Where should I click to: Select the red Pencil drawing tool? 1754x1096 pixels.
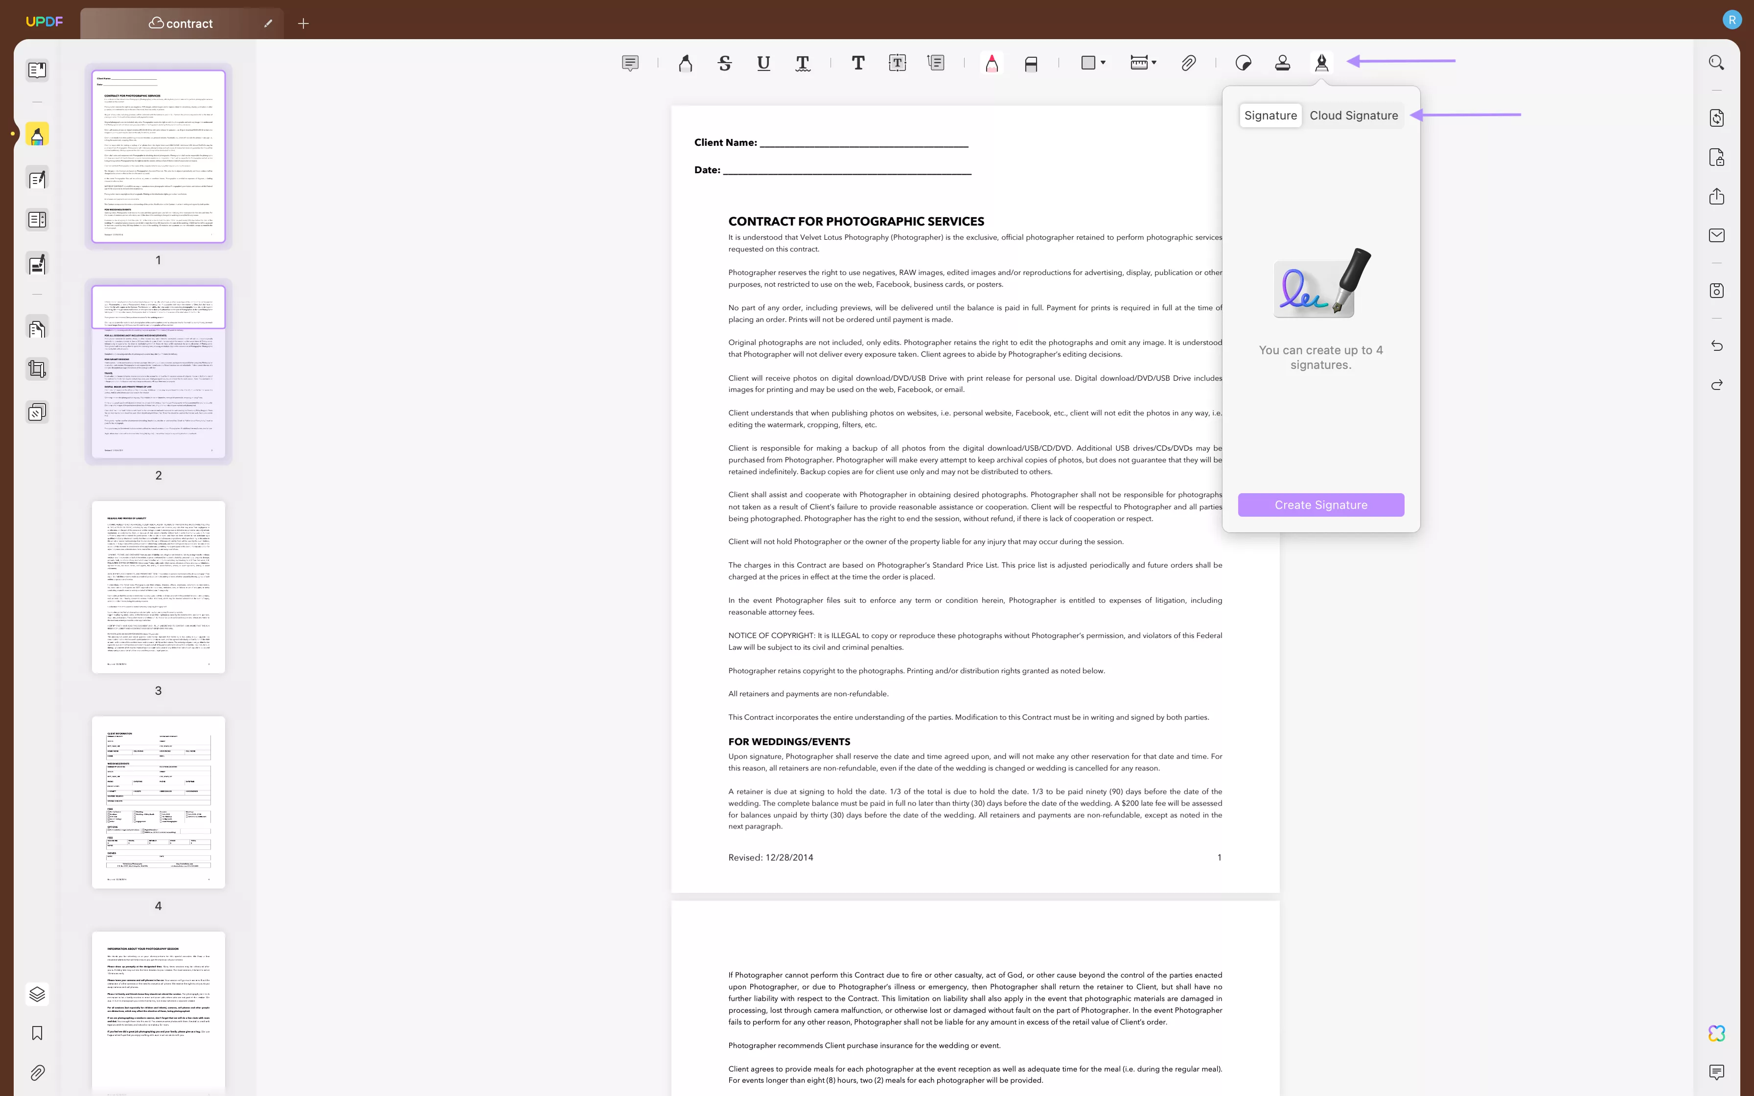pyautogui.click(x=992, y=64)
